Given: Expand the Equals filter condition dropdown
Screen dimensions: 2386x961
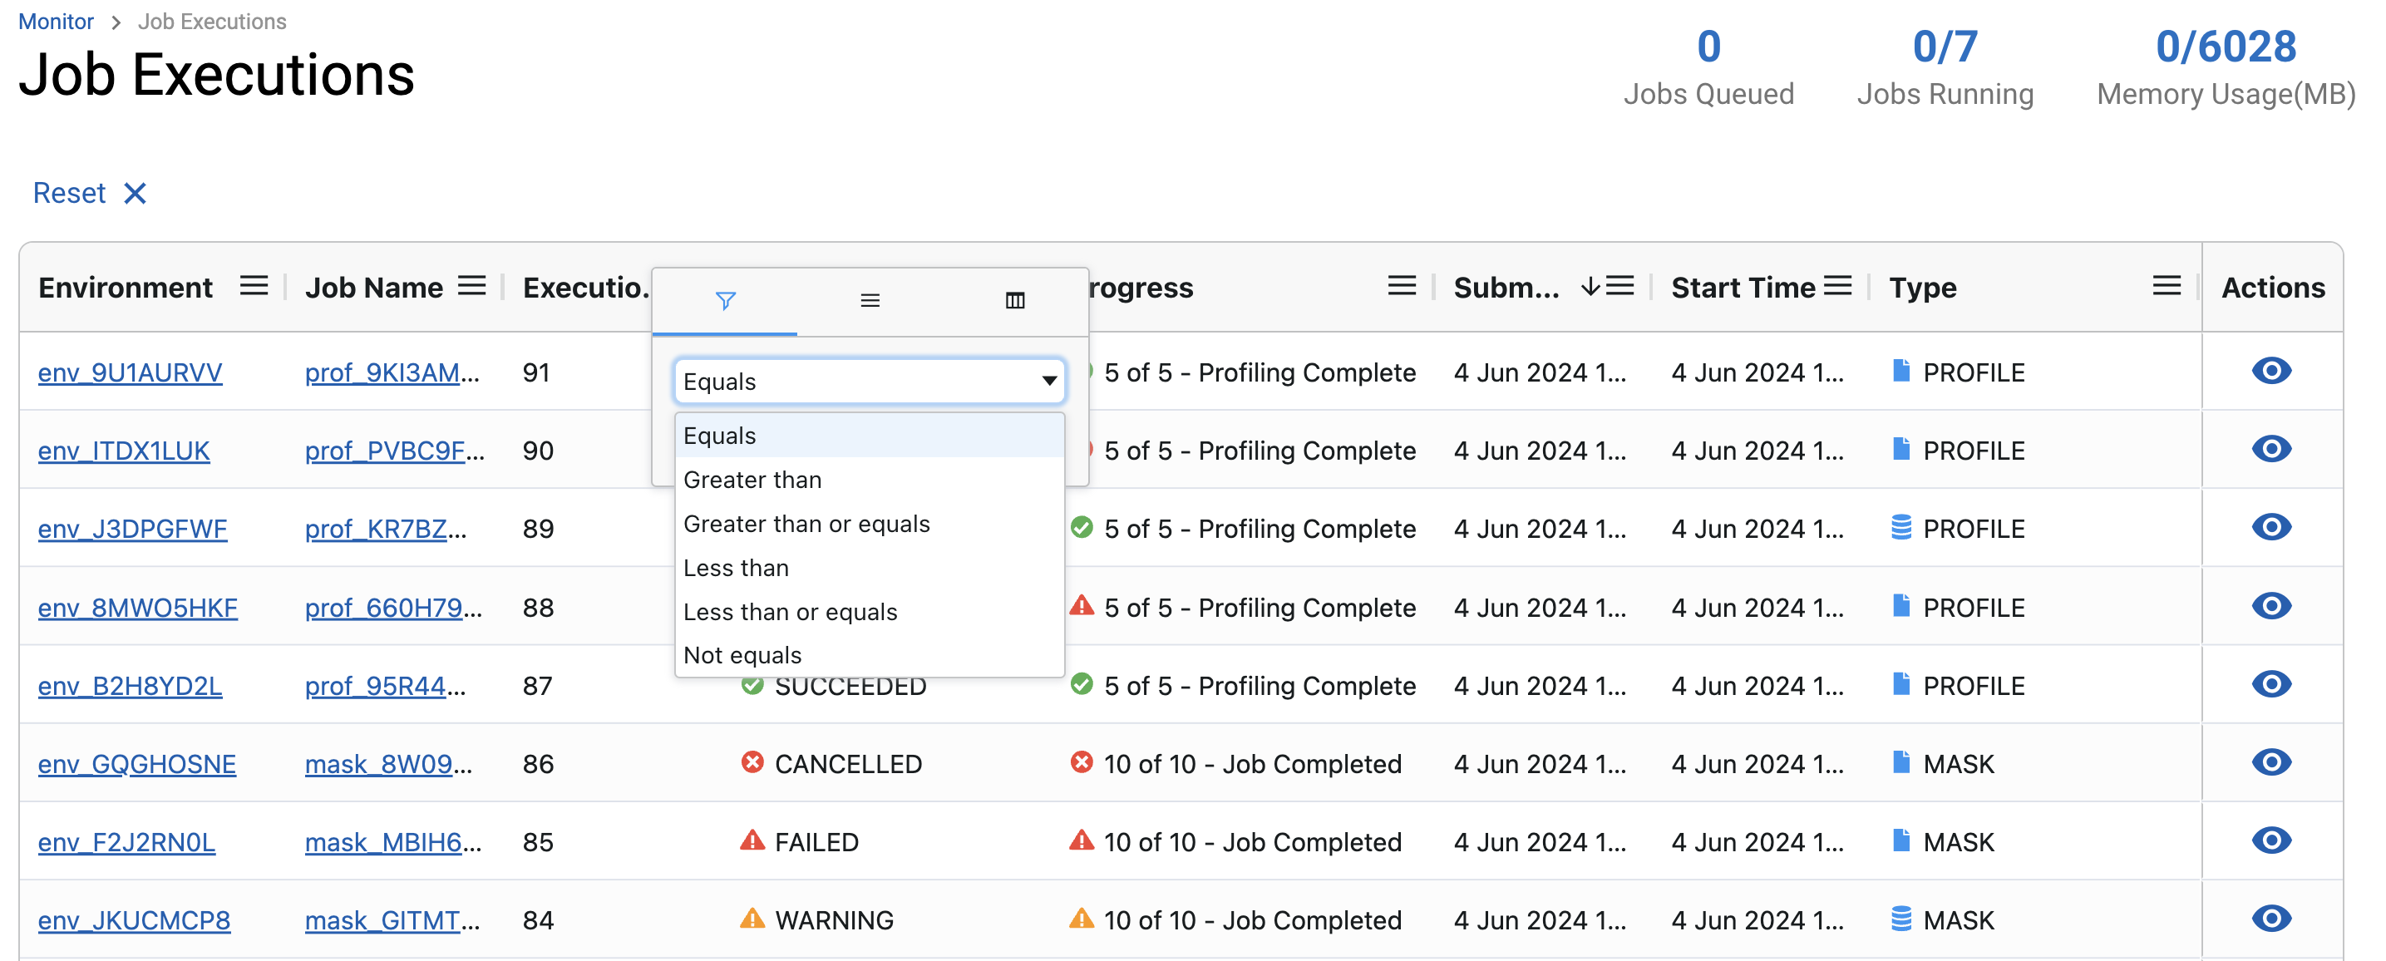Looking at the screenshot, I should coord(869,381).
